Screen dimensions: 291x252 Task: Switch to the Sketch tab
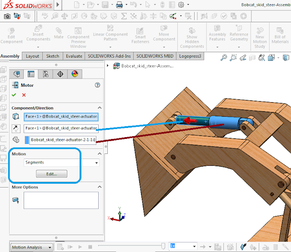[53, 56]
